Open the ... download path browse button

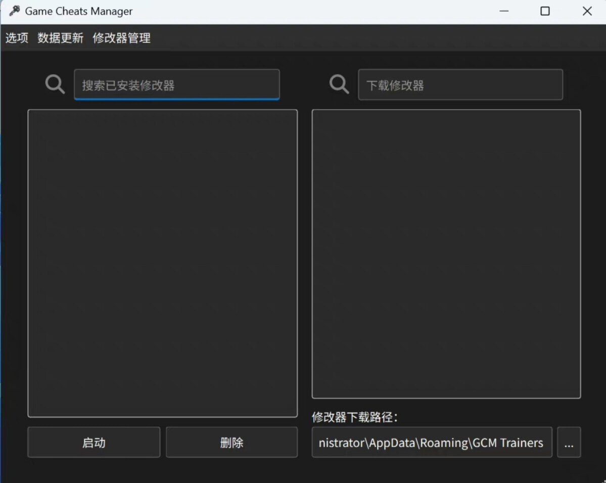click(569, 443)
